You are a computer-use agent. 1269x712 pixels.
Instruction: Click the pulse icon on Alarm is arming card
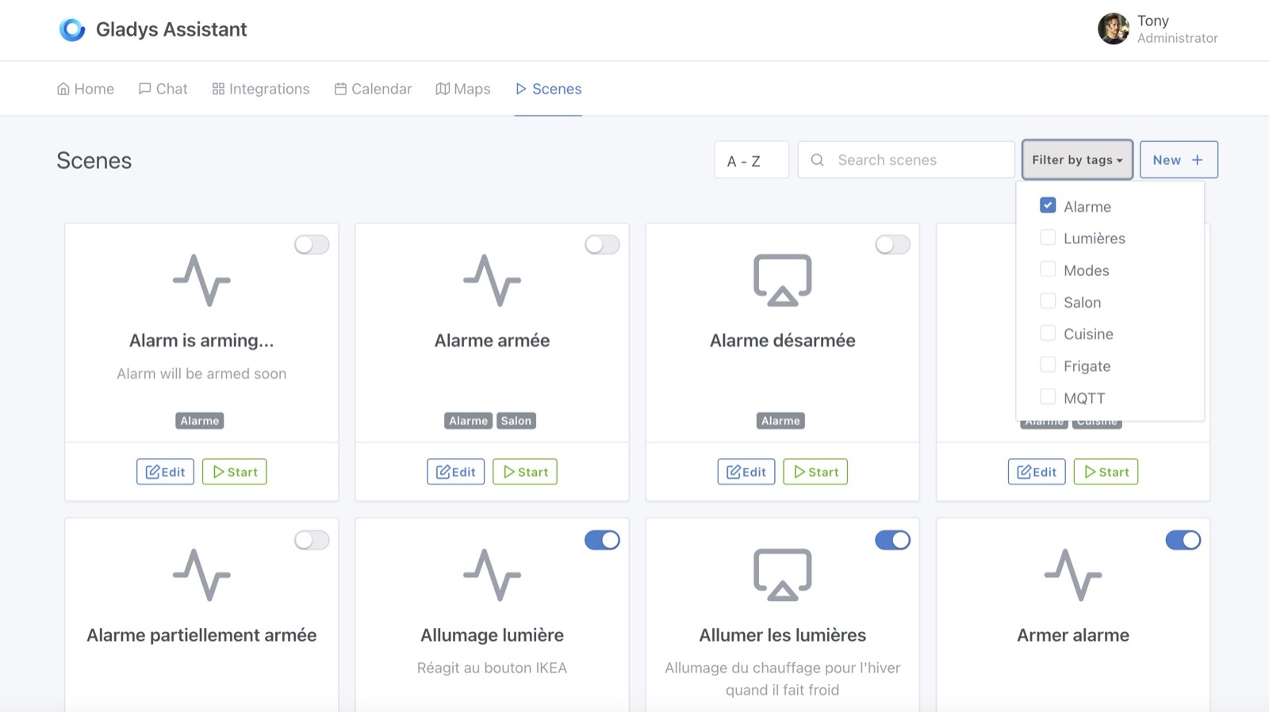(201, 280)
